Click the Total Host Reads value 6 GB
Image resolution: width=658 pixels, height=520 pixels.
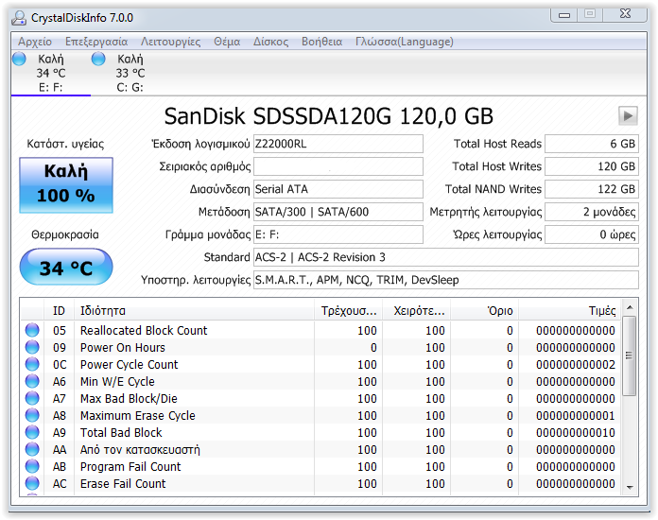591,144
